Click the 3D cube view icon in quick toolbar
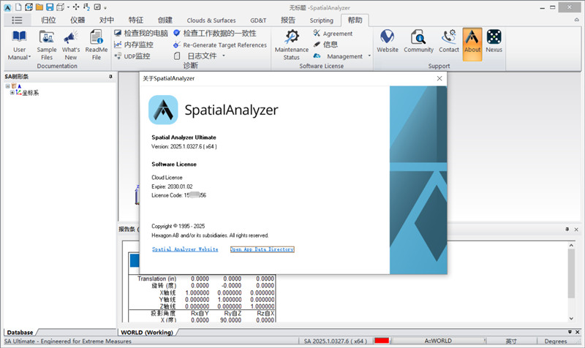The height and width of the screenshot is (348, 585). click(x=60, y=7)
